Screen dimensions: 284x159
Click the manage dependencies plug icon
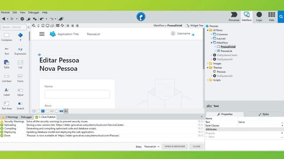point(28,19)
